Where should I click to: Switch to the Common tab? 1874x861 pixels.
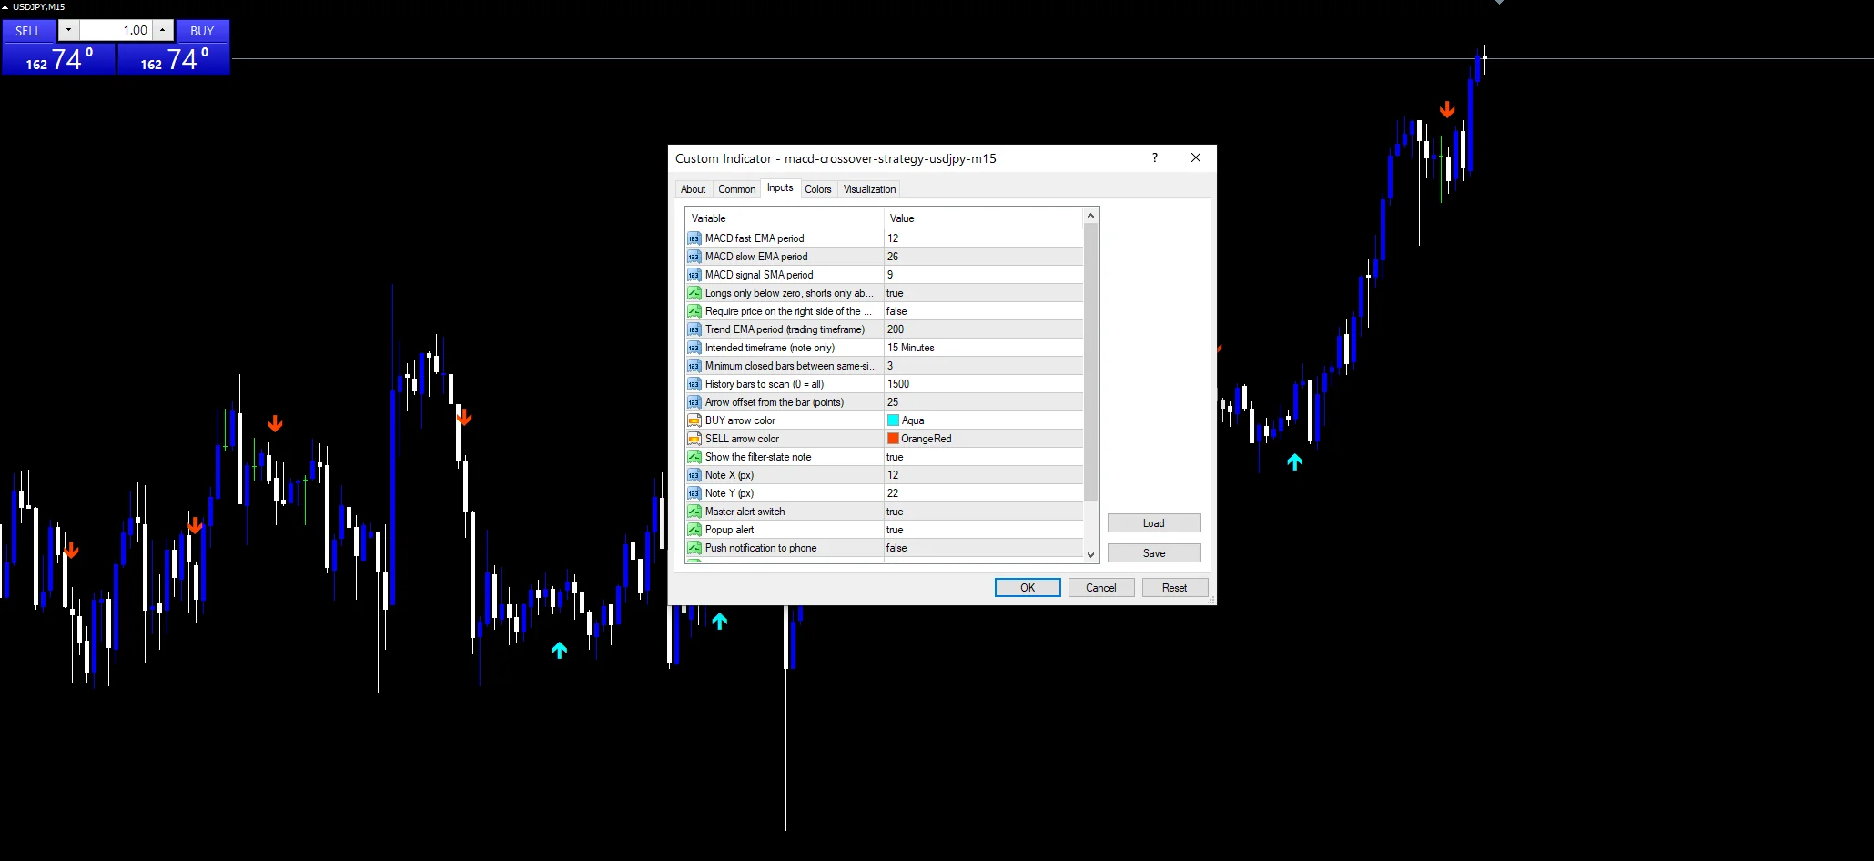(x=736, y=189)
